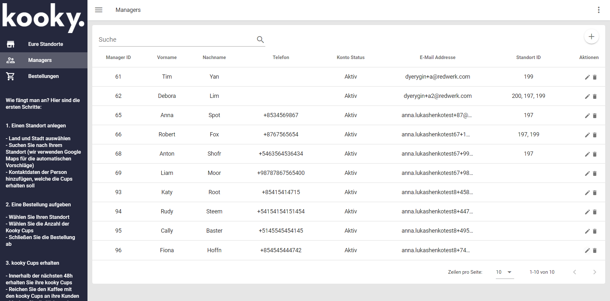Delete manager Liam Moor

pos(595,173)
